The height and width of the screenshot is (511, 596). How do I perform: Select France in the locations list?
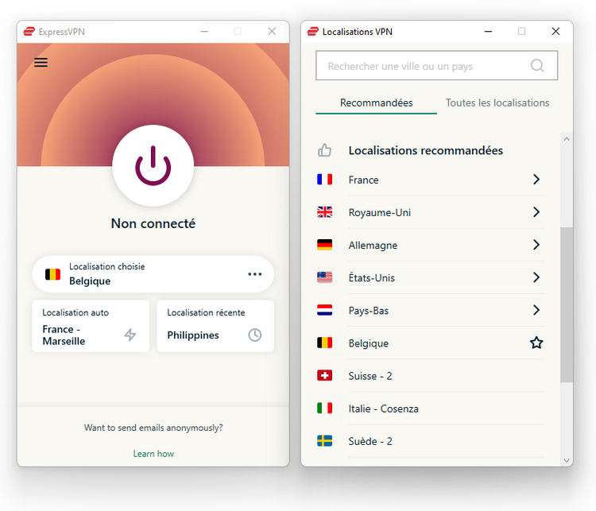point(431,180)
